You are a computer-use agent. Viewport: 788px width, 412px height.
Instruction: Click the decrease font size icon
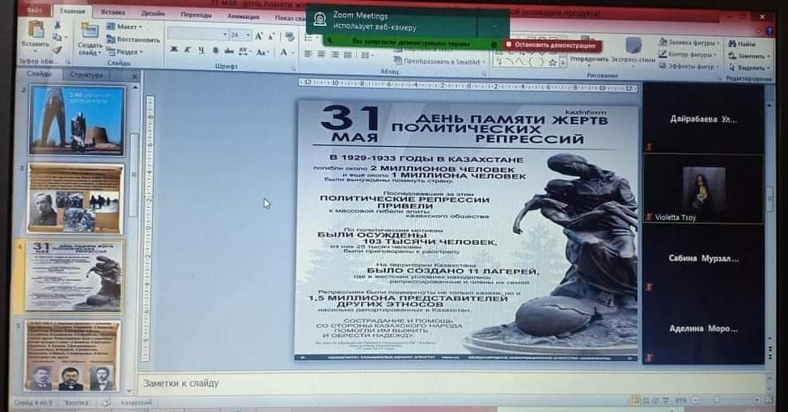click(x=271, y=36)
